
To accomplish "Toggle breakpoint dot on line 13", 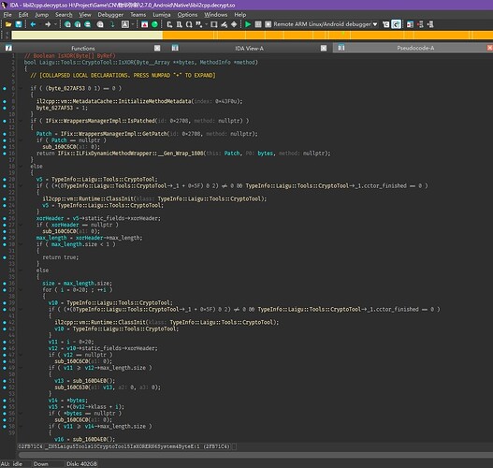I will (x=5, y=134).
